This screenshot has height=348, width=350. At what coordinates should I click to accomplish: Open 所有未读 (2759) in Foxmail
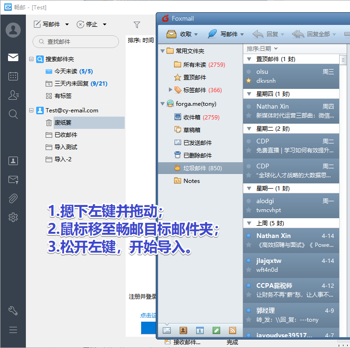coord(199,65)
